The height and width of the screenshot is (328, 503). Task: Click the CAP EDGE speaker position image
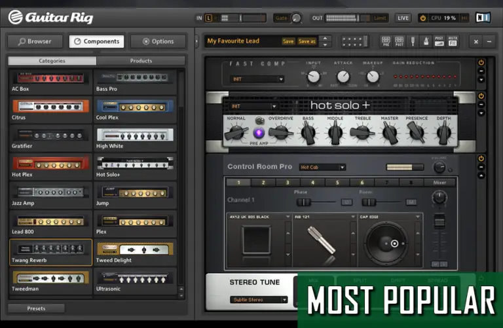(x=387, y=244)
